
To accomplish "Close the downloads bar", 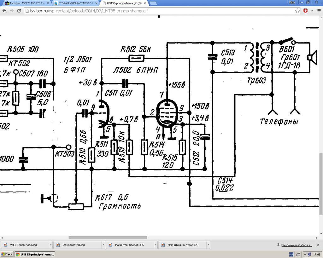I will pos(318,245).
